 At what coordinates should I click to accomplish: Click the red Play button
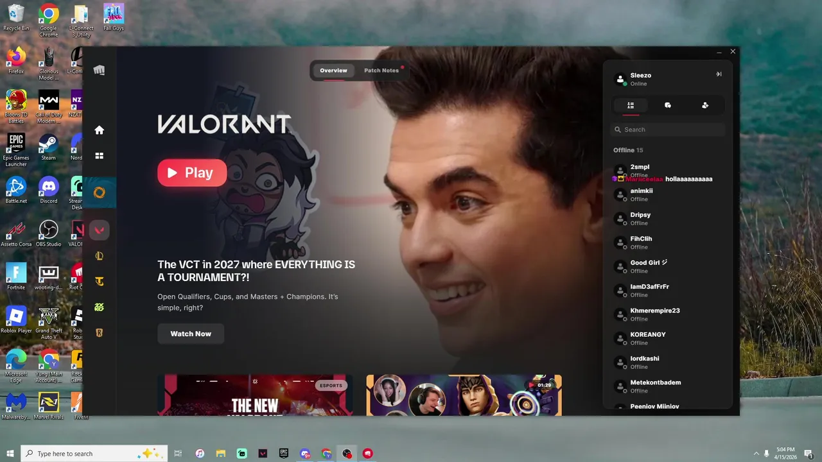click(192, 173)
